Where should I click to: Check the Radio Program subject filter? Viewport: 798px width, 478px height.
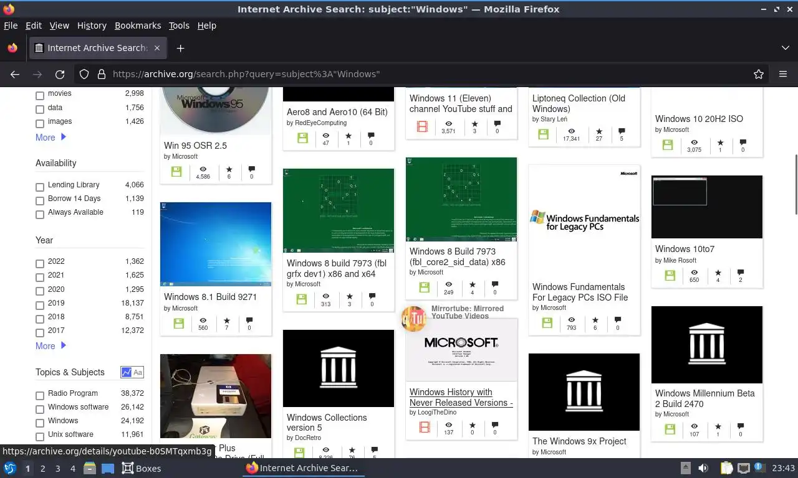pyautogui.click(x=40, y=395)
